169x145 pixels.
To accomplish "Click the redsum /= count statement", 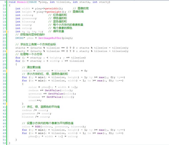I will tap(35, 110).
